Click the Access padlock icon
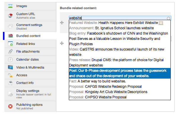Image resolution: width=177 pixels, height=117 pixels. tap(10, 75)
